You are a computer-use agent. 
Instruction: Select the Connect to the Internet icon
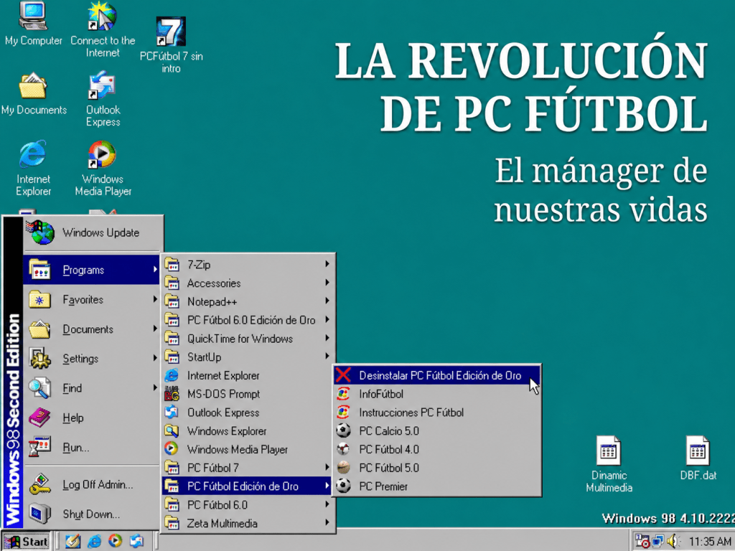[x=103, y=30]
